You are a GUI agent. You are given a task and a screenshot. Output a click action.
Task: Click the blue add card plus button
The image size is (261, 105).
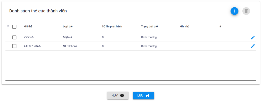coord(234,11)
